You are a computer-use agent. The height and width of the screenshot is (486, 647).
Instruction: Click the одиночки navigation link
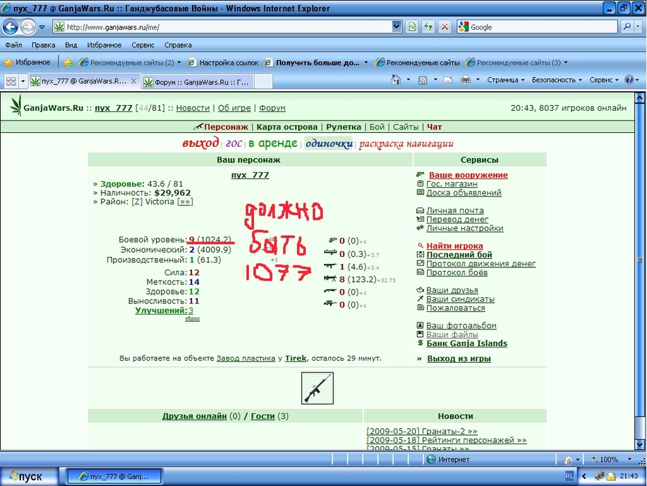(x=329, y=143)
